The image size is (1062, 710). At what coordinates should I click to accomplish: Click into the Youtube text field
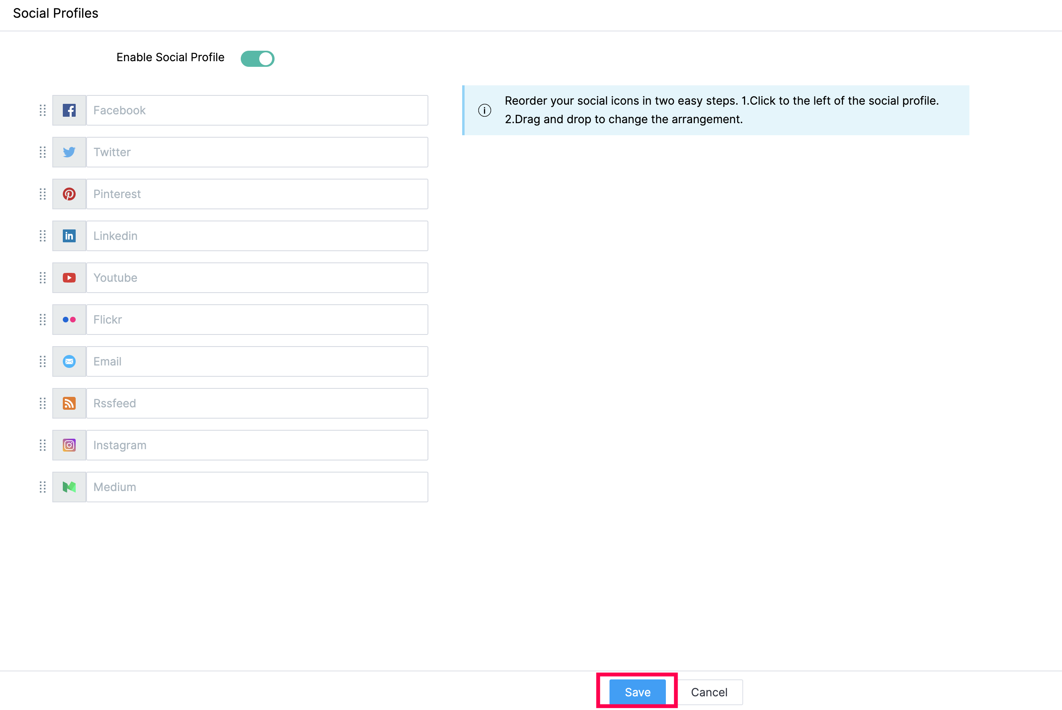pos(257,278)
